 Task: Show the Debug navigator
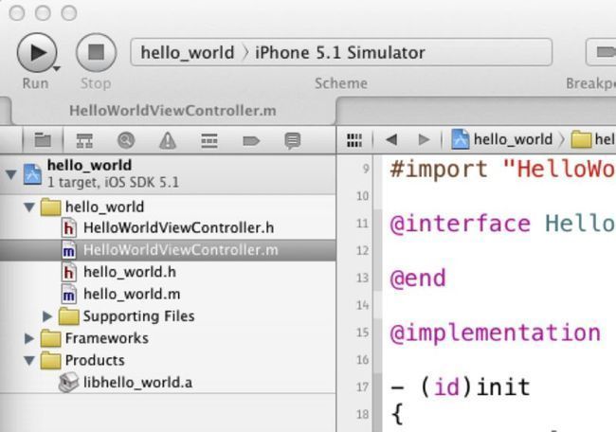pos(209,140)
